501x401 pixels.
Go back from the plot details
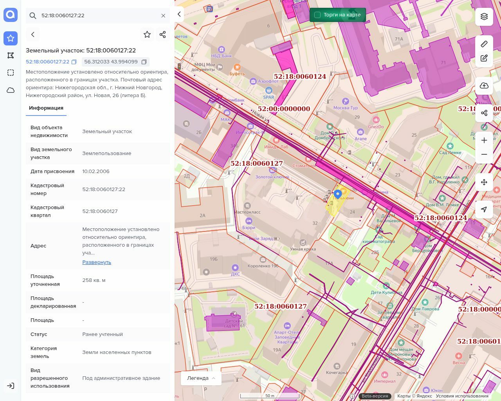33,34
